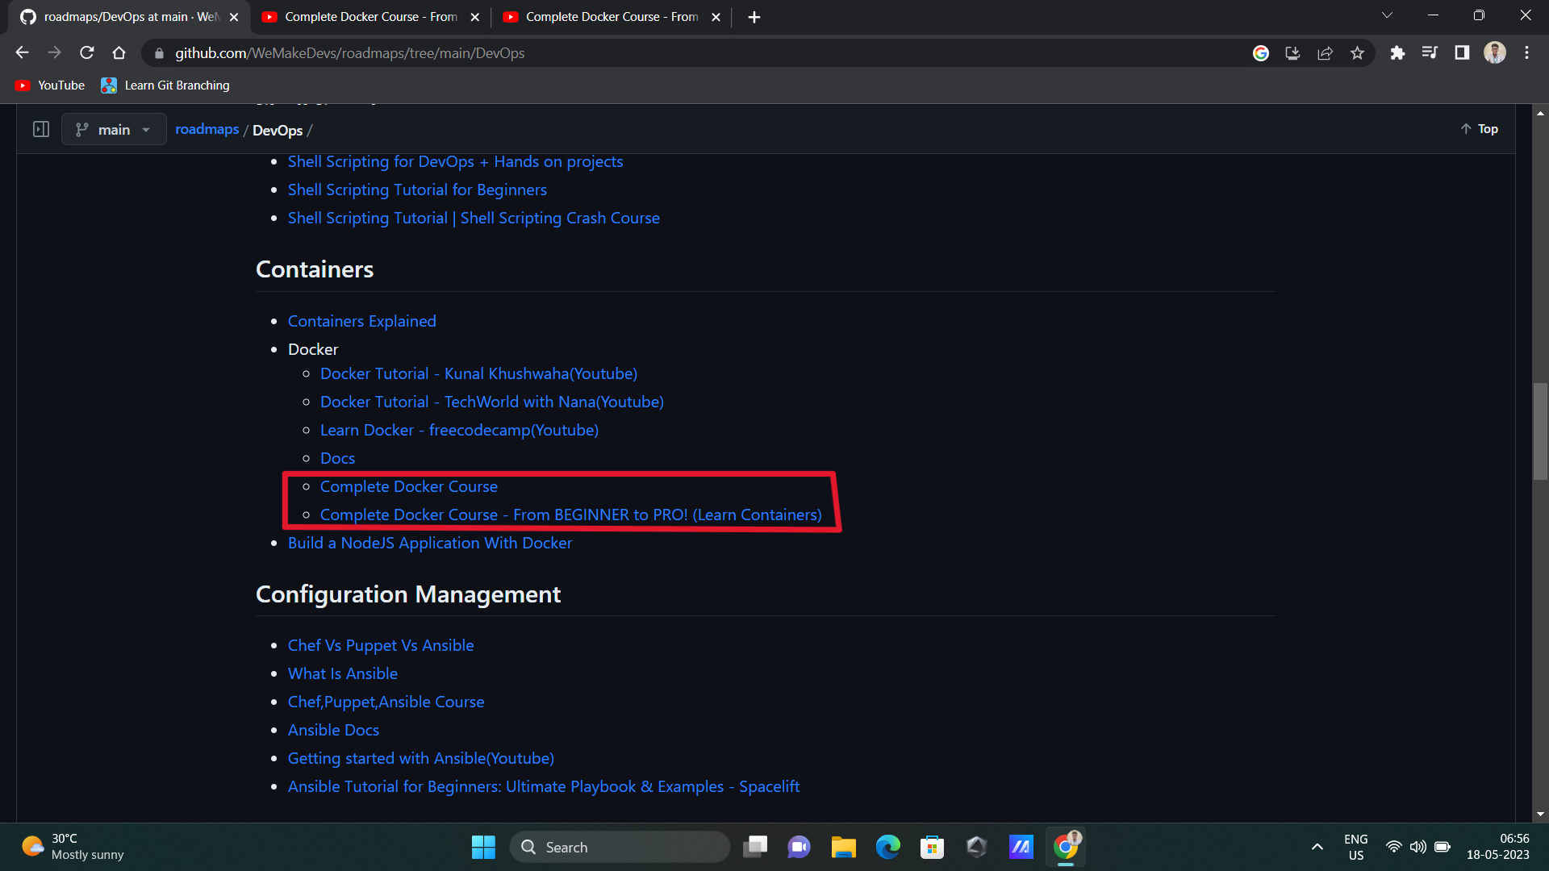
Task: Expand hidden system tray icons
Action: [x=1317, y=847]
